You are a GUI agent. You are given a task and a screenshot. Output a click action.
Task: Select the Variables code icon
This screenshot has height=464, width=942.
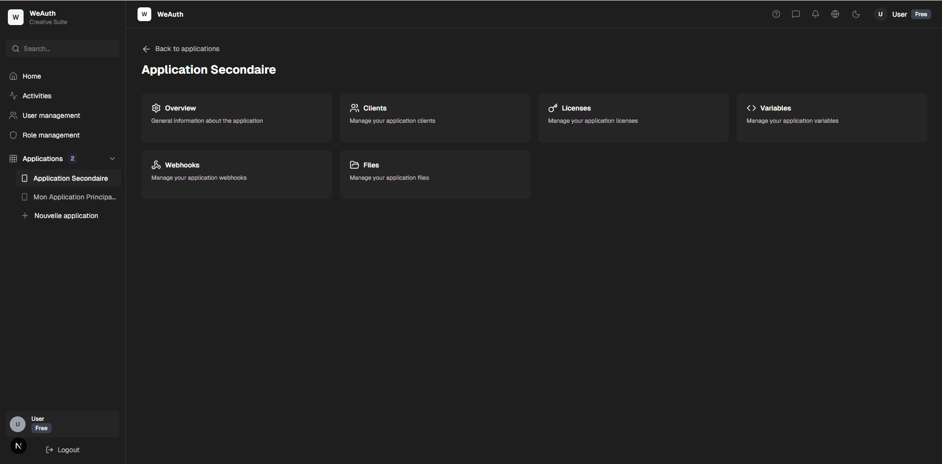751,108
